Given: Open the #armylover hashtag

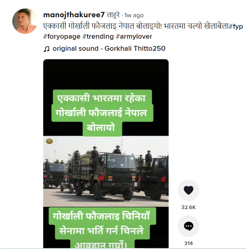Looking at the screenshot, I should 134,37.
